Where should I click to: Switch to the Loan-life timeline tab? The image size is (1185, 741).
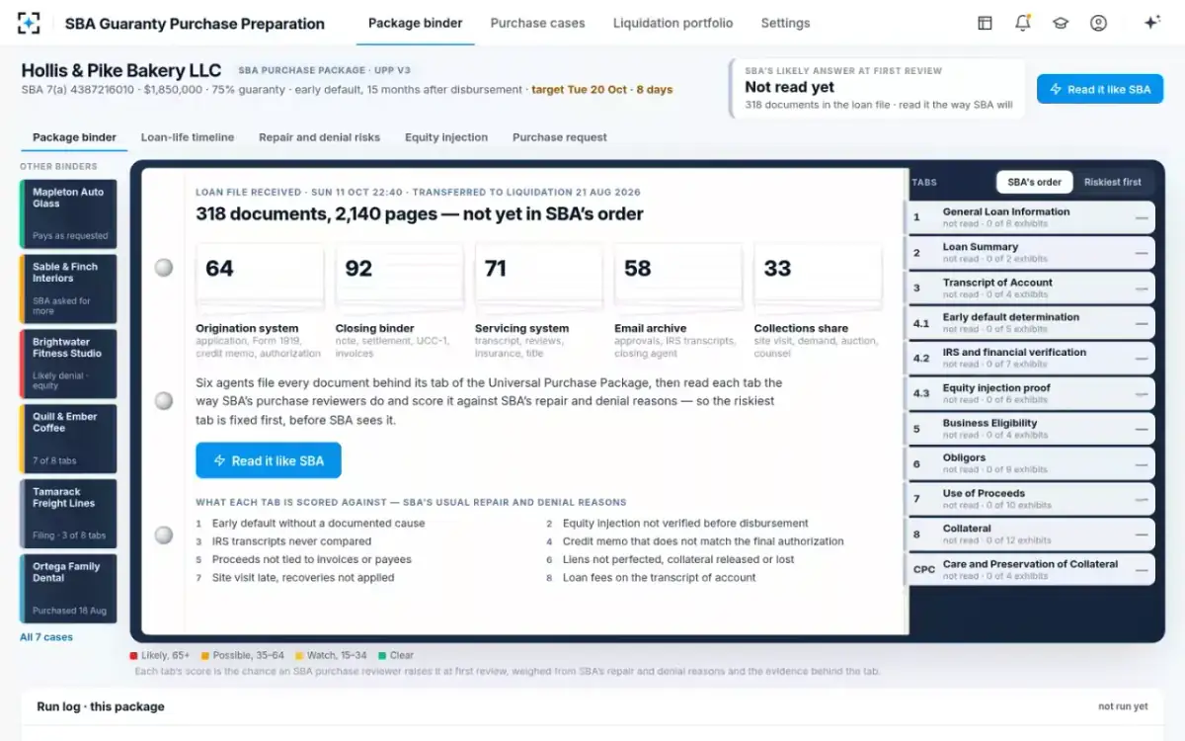coord(188,137)
